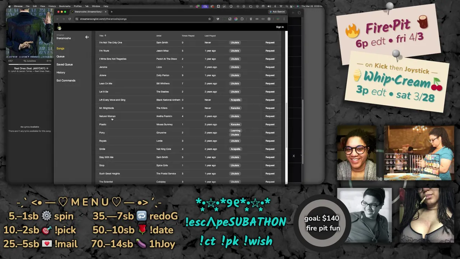Select Songs in the sidebar
The image size is (460, 259).
point(60,48)
